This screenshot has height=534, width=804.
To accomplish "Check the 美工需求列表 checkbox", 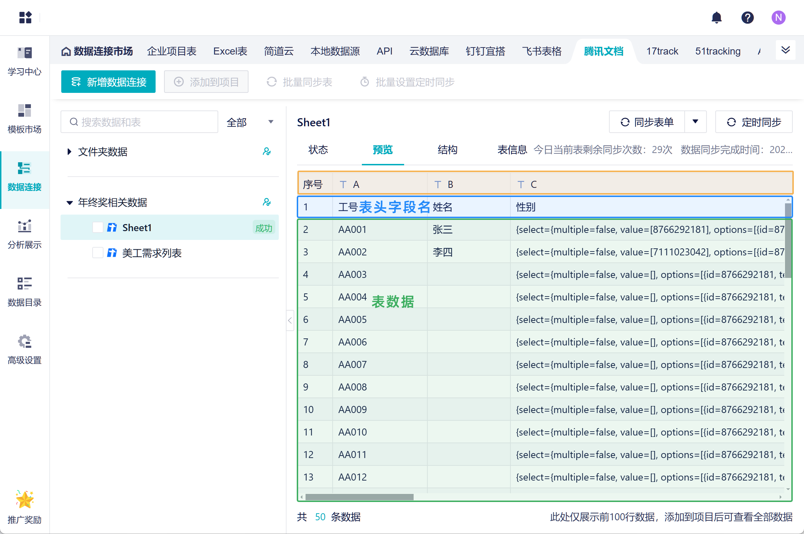I will (98, 253).
